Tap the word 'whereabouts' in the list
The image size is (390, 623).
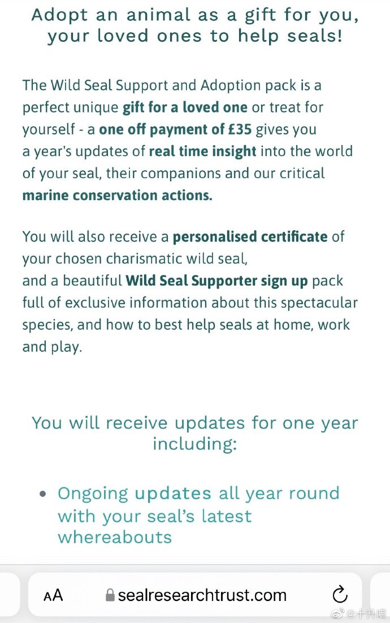(115, 538)
